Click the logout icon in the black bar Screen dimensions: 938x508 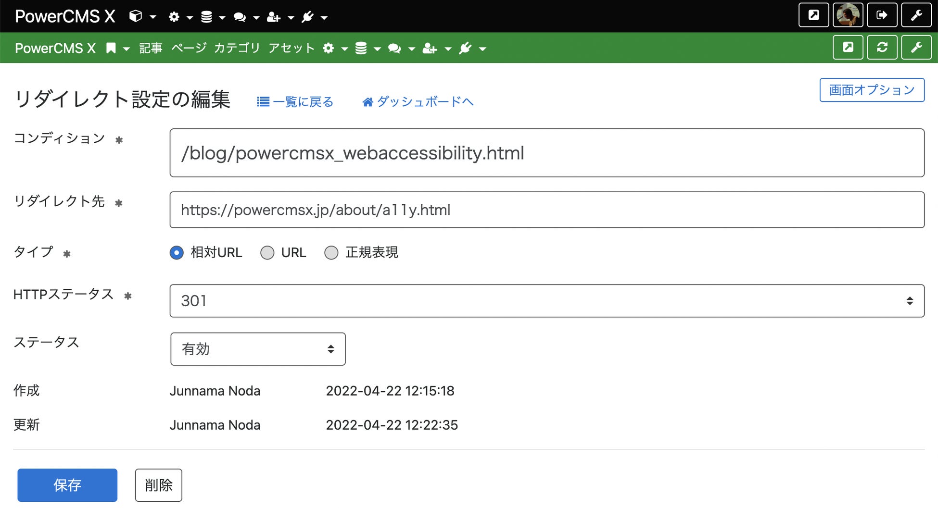pyautogui.click(x=882, y=15)
